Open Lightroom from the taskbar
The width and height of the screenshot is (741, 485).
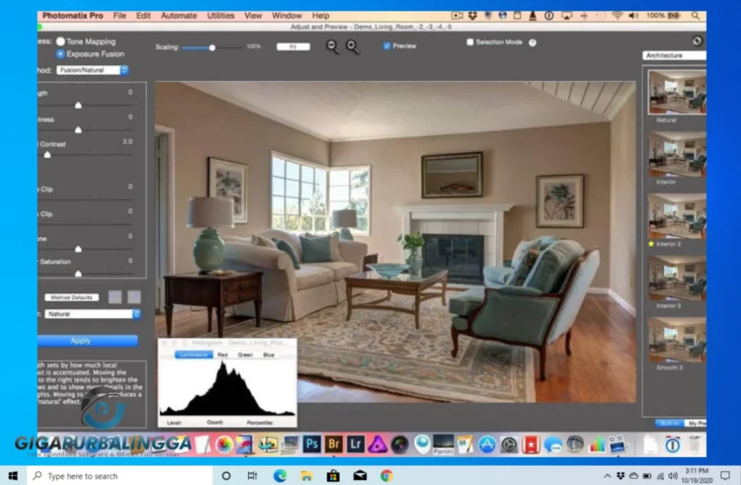(355, 444)
